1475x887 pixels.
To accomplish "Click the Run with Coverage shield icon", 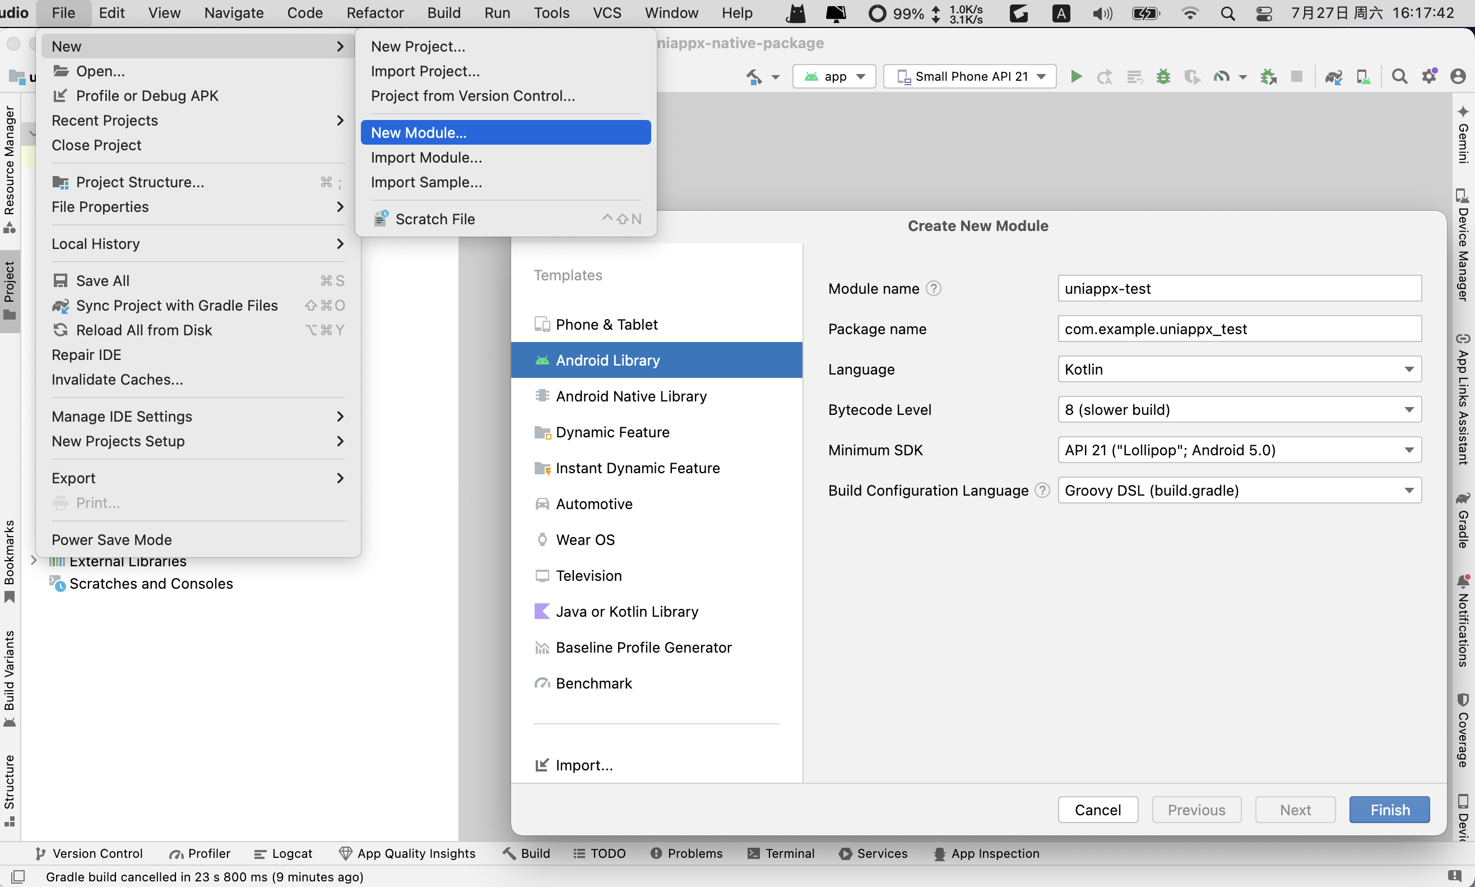I will (x=1192, y=76).
